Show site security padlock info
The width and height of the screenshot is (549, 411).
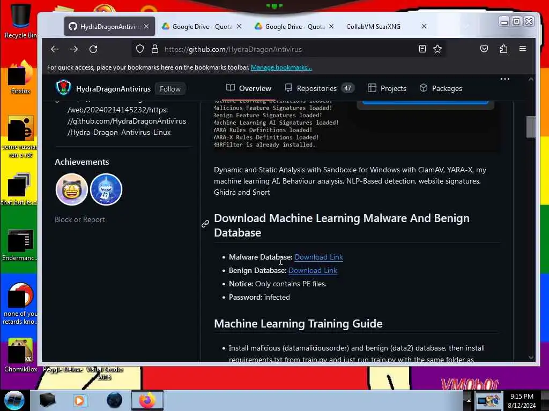coord(155,49)
